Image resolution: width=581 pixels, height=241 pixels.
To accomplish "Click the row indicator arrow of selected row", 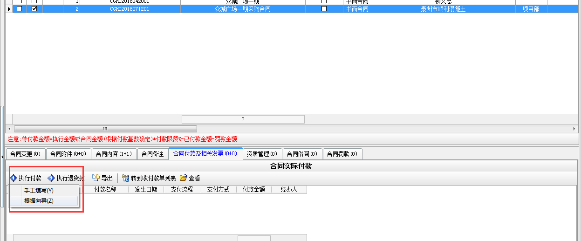I will [x=9, y=9].
